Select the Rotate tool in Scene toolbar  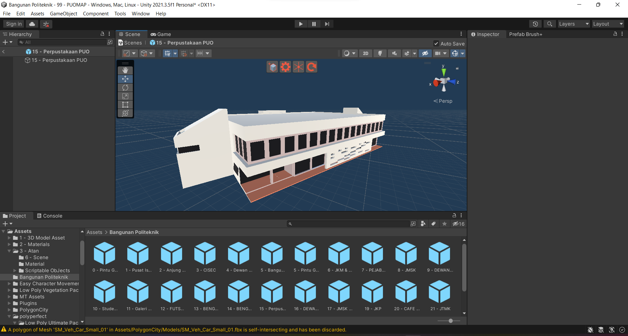pos(125,88)
